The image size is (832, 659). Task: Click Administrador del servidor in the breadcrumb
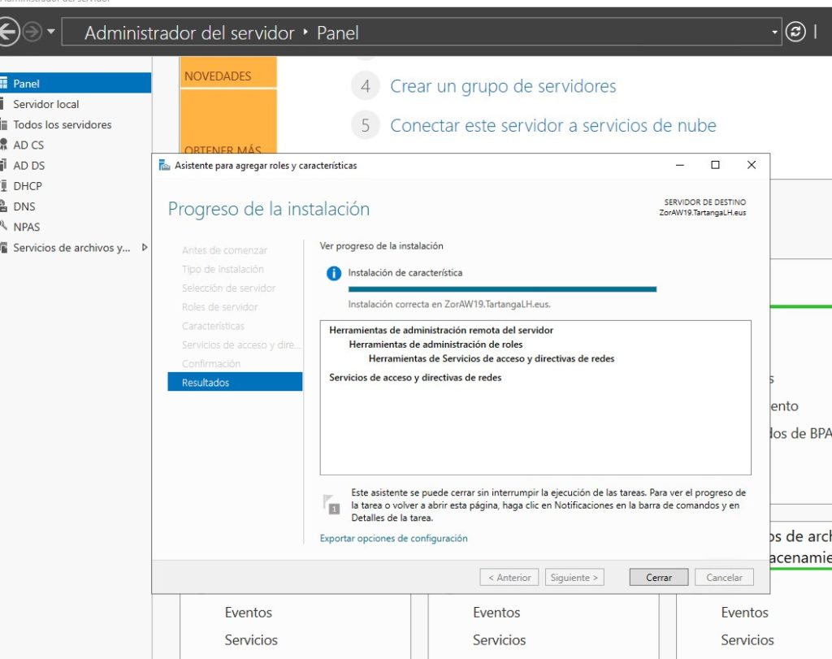click(188, 33)
